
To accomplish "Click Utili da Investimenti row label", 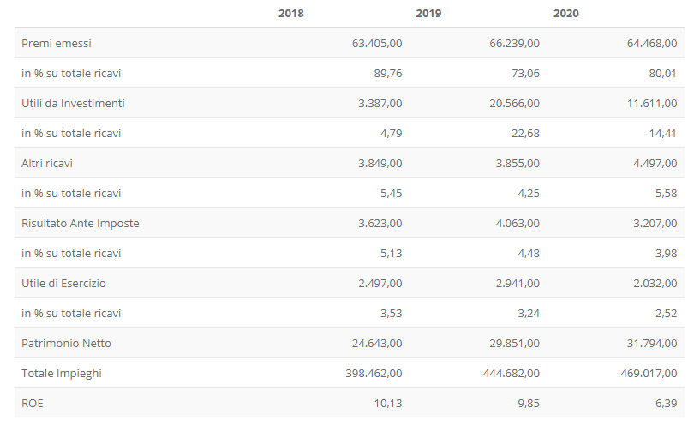I will point(73,103).
